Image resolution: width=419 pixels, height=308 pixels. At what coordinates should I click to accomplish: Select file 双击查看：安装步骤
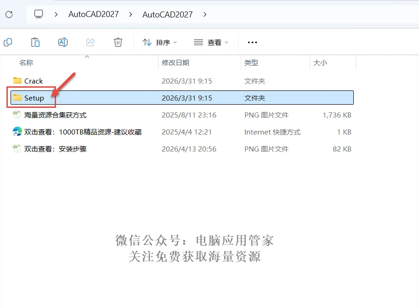55,149
